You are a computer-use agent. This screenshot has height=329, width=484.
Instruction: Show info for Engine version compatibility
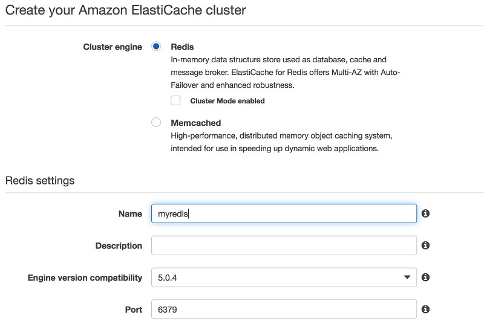425,277
